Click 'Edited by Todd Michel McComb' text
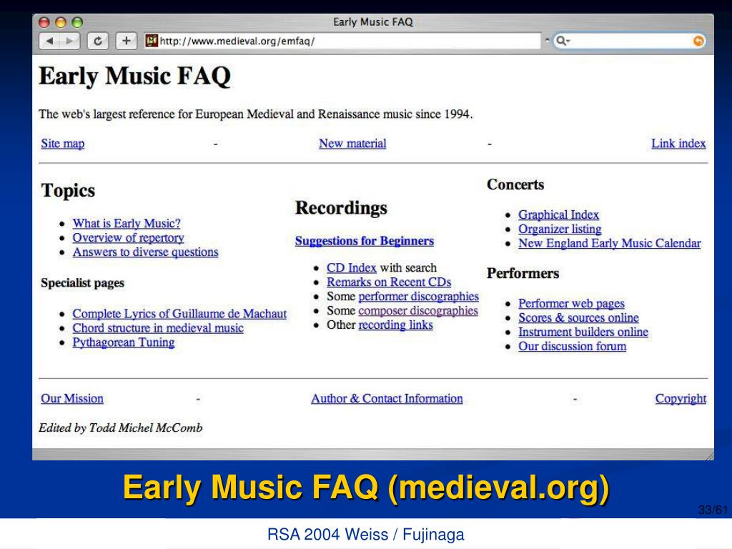Screen dimensions: 732x549 [x=121, y=427]
